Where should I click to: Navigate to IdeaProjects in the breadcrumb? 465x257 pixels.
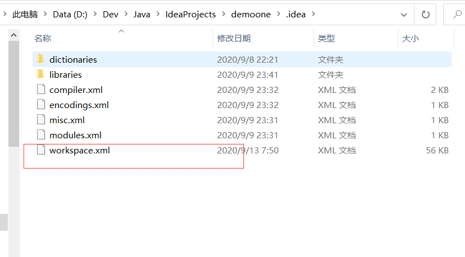pyautogui.click(x=190, y=14)
